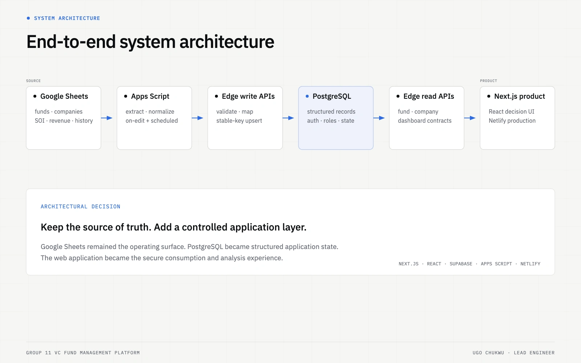Click the REACT tech tag
The image size is (581, 363).
point(434,264)
